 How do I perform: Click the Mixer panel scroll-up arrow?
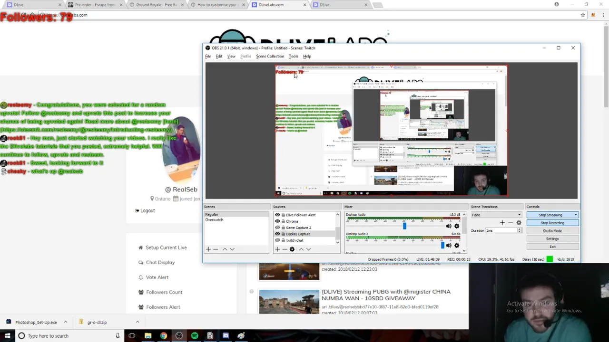[x=464, y=215]
